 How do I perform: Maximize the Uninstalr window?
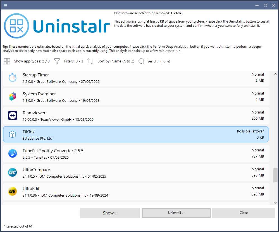(265, 5)
